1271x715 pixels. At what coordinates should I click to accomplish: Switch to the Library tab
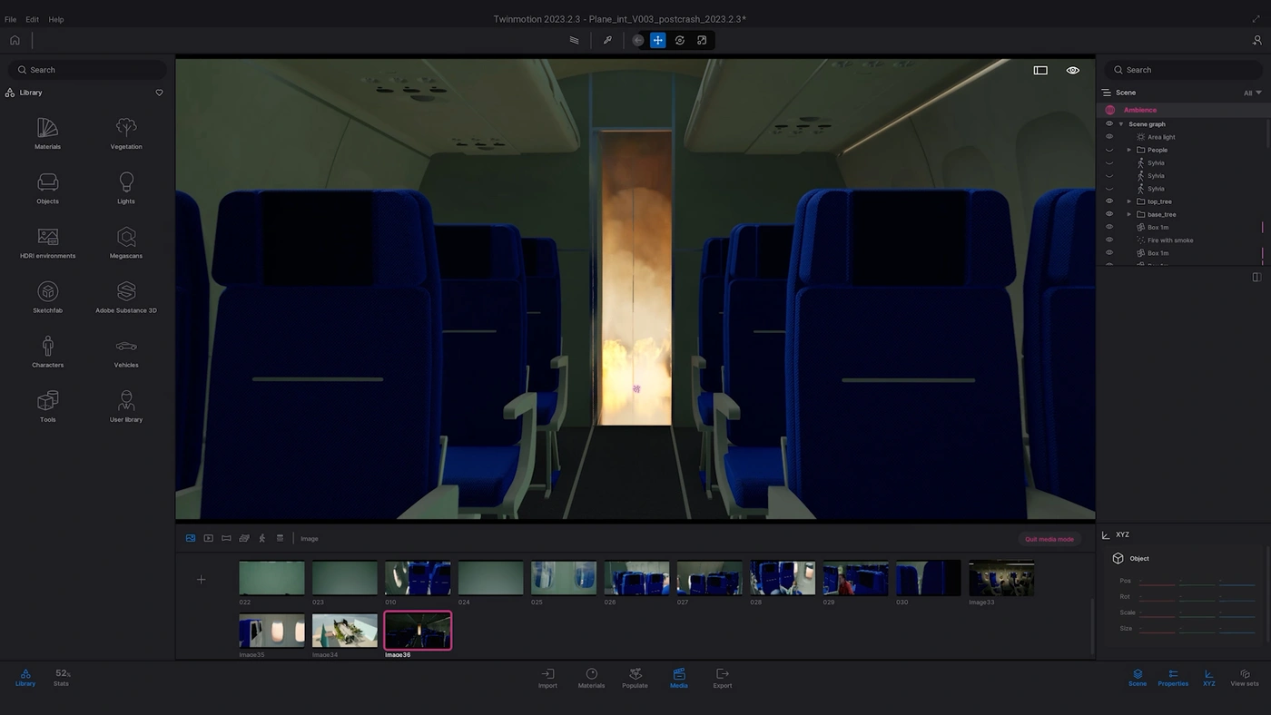(x=25, y=678)
